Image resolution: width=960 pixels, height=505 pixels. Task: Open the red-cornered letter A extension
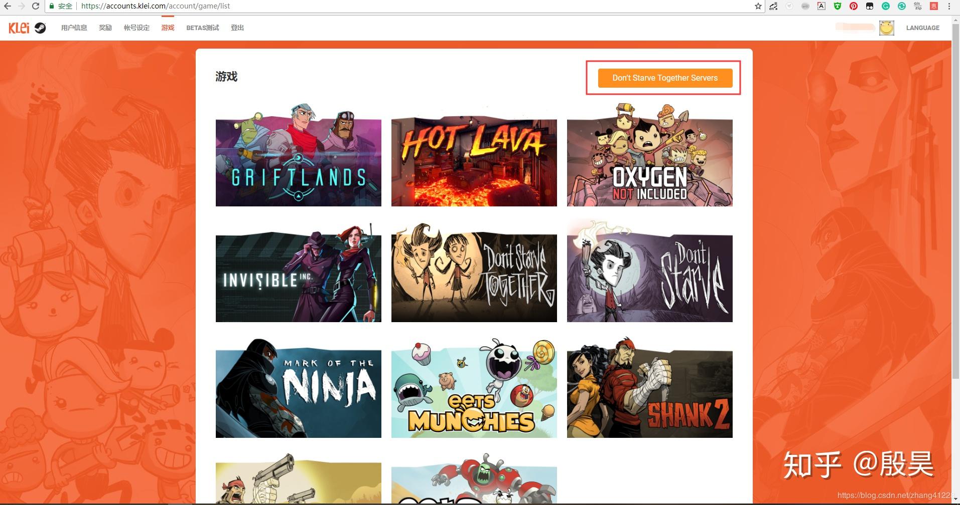tap(821, 6)
